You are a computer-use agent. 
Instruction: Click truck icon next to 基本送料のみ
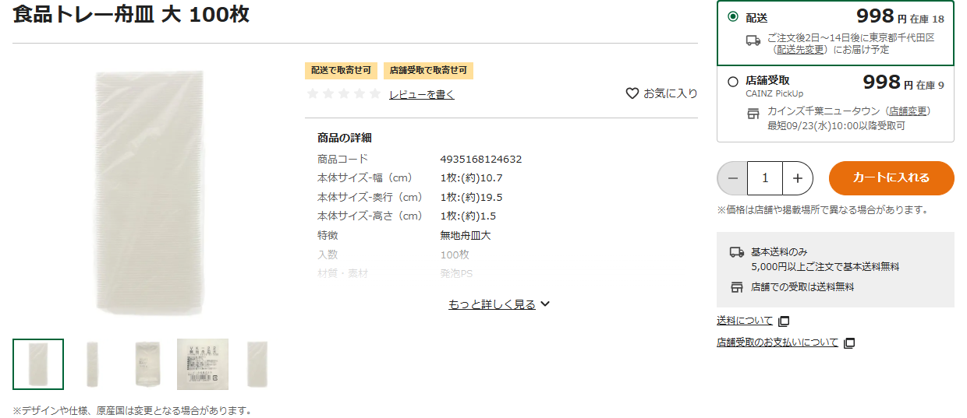737,252
